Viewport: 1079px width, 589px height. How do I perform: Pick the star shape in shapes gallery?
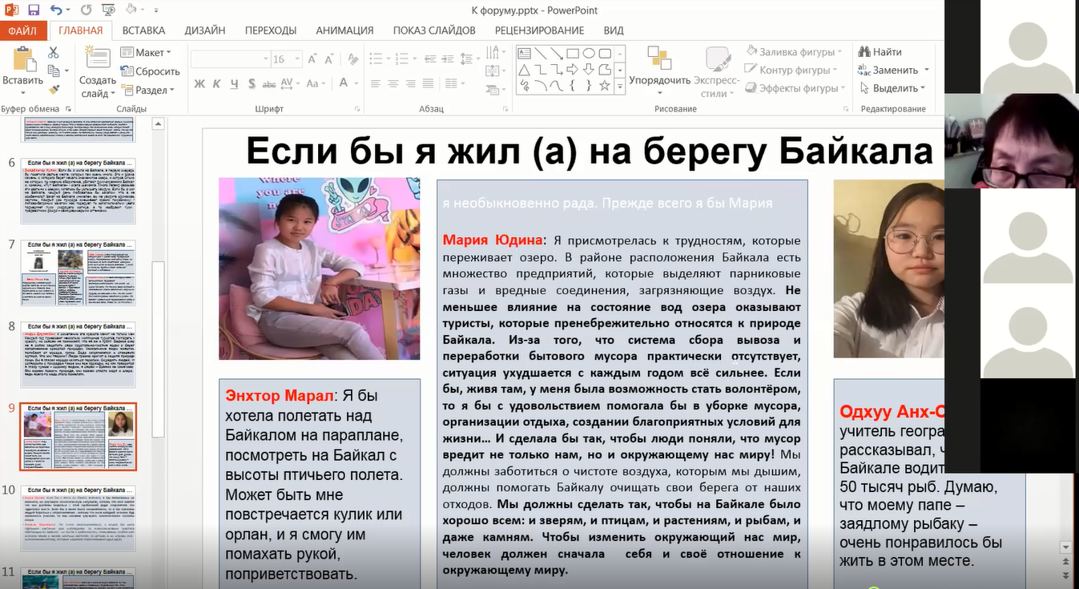pos(604,86)
